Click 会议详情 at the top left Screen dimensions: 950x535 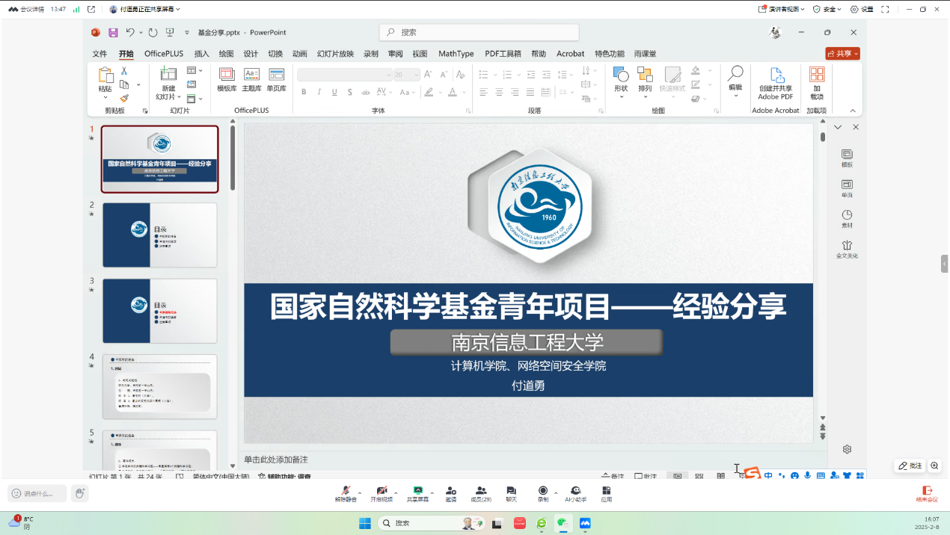click(x=26, y=9)
